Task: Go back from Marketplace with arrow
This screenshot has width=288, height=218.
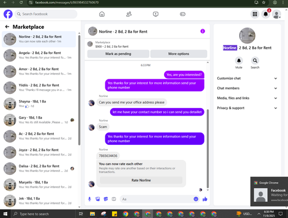Action: pyautogui.click(x=7, y=27)
